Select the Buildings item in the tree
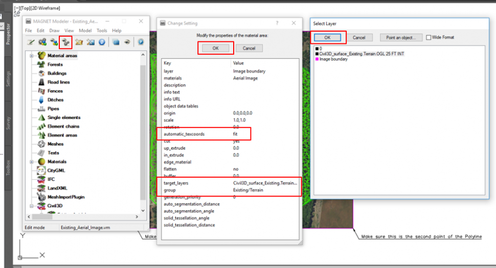496x268 pixels. (x=57, y=73)
